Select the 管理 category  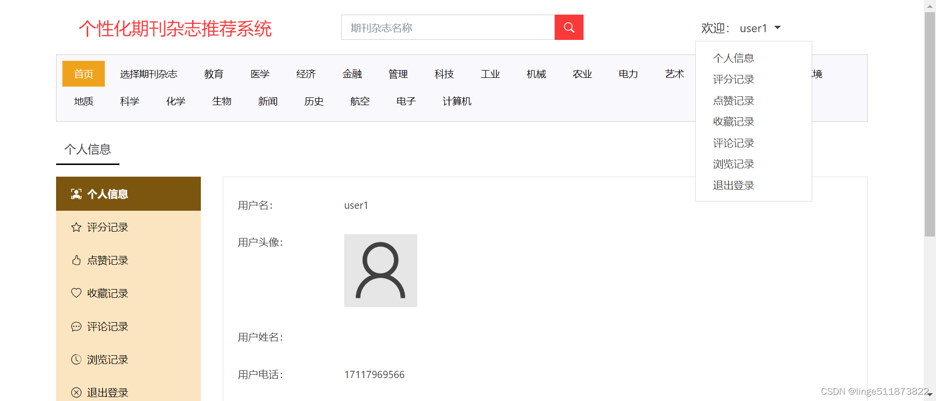tap(398, 74)
